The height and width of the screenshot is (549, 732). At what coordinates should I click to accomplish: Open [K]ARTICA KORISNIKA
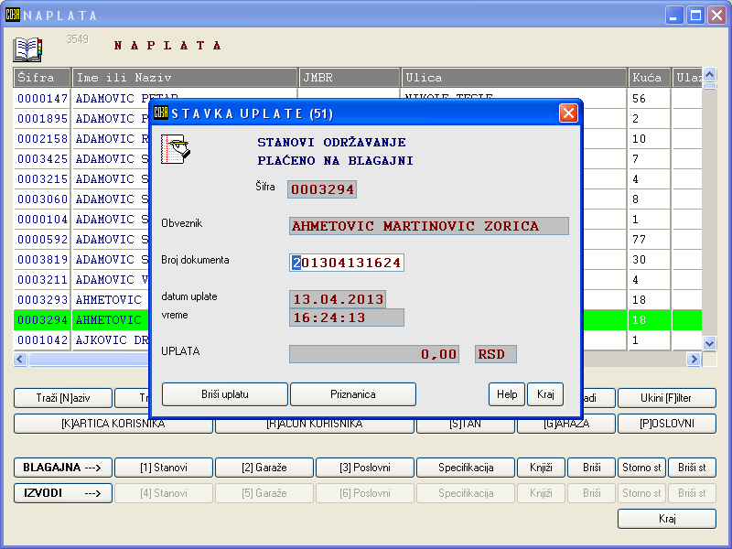pos(113,424)
